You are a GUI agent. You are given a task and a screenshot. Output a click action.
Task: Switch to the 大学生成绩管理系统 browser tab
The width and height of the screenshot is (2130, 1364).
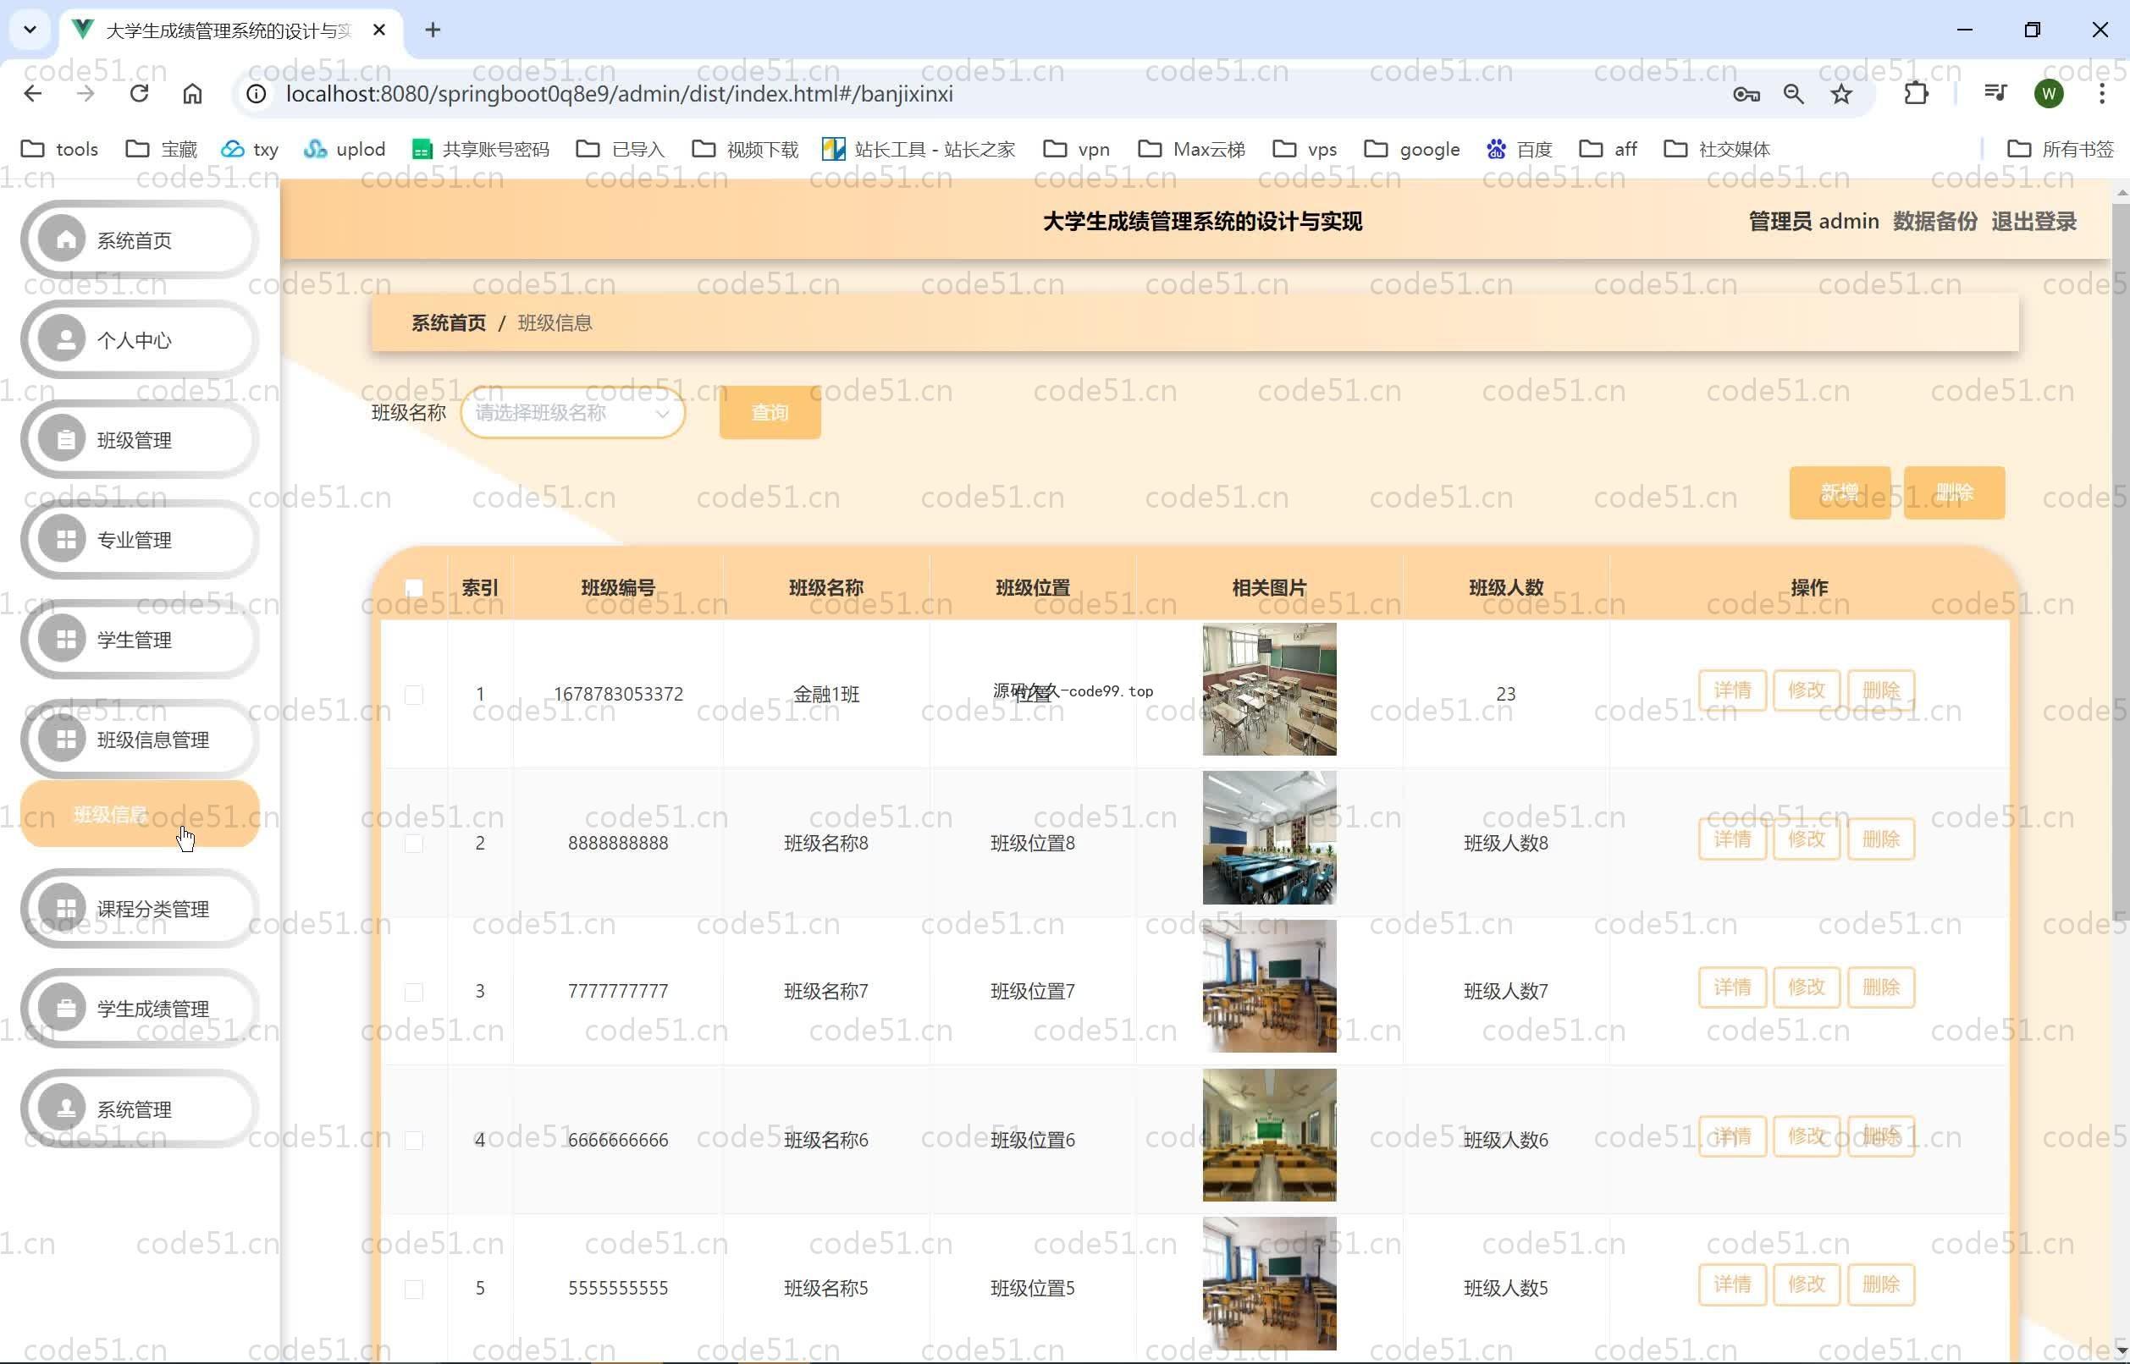coord(229,30)
